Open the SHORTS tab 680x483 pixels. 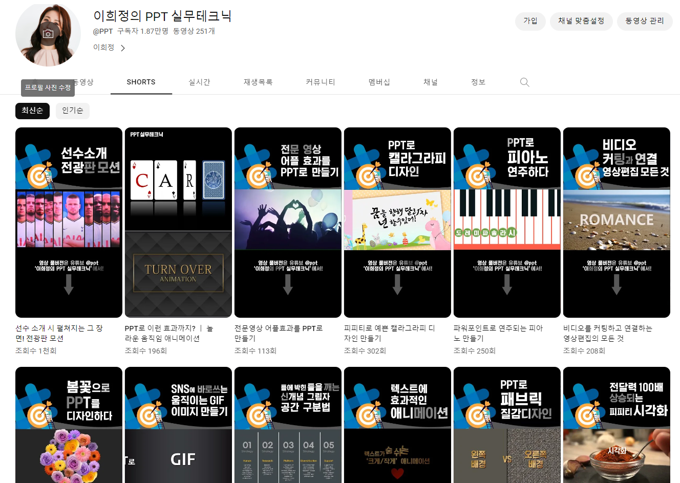tap(141, 82)
